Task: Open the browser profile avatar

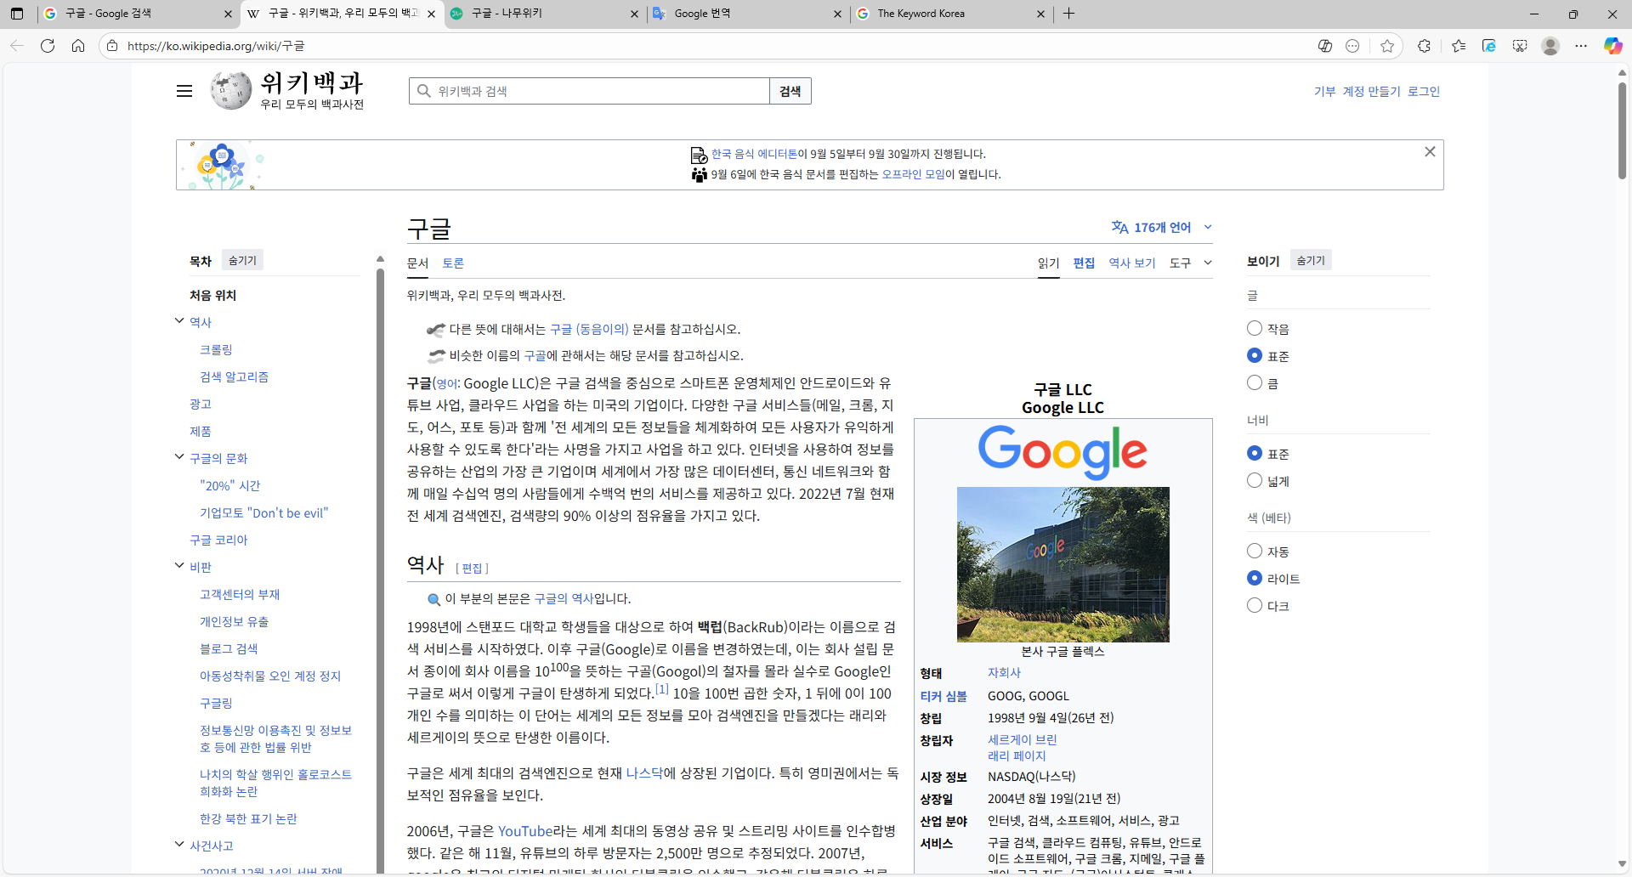Action: (x=1550, y=46)
